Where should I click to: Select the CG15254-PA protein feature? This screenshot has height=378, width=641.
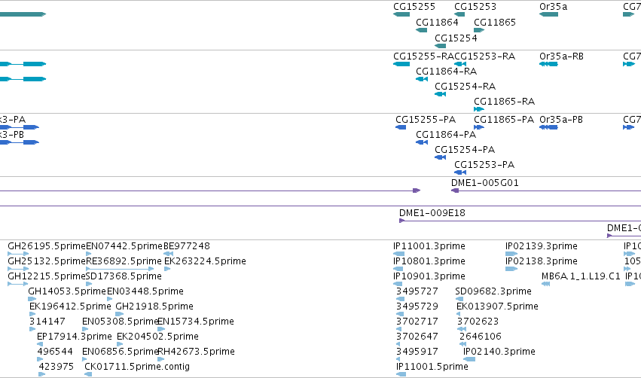[x=440, y=157]
